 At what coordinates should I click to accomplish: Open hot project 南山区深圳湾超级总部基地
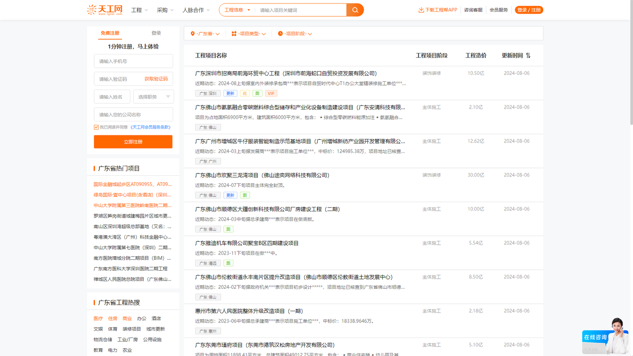point(133,226)
